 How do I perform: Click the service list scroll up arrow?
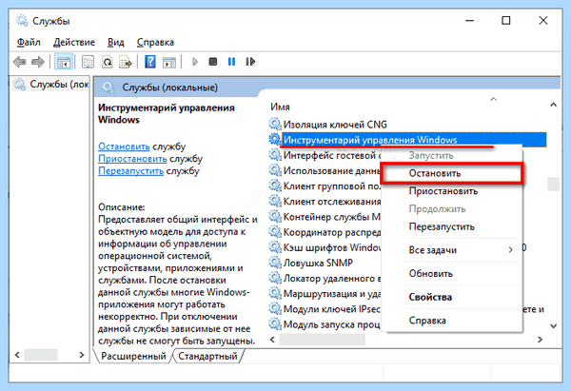(554, 105)
